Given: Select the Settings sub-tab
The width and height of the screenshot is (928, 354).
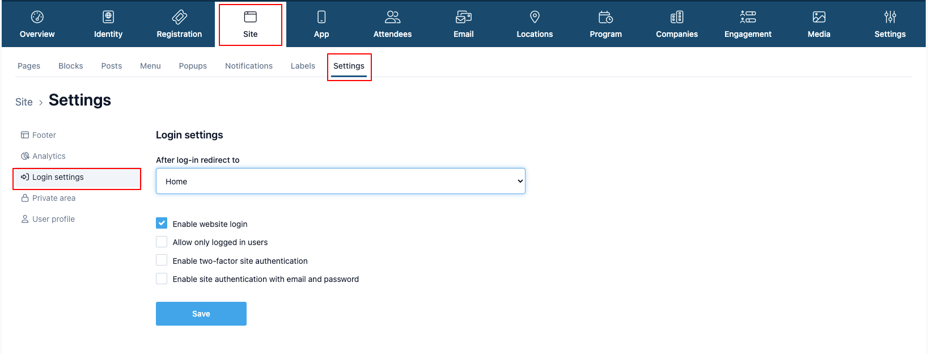Looking at the screenshot, I should [349, 66].
